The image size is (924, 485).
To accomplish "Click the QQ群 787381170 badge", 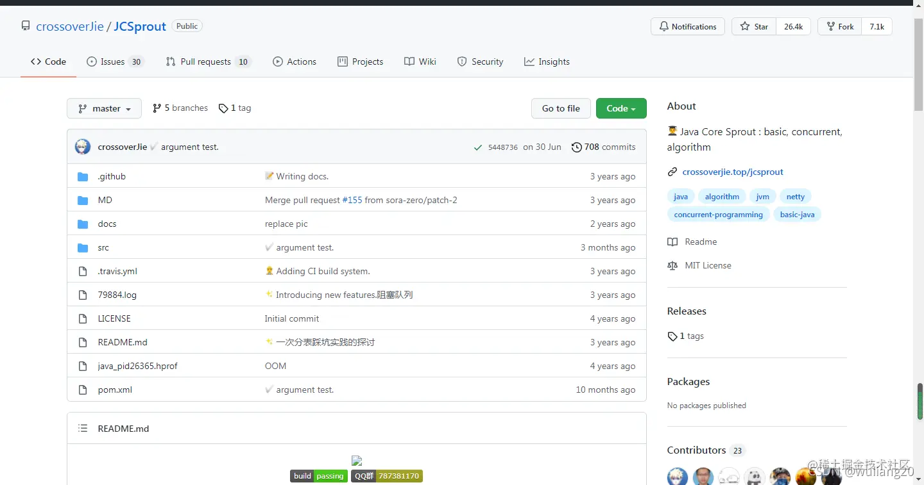I will coord(387,476).
